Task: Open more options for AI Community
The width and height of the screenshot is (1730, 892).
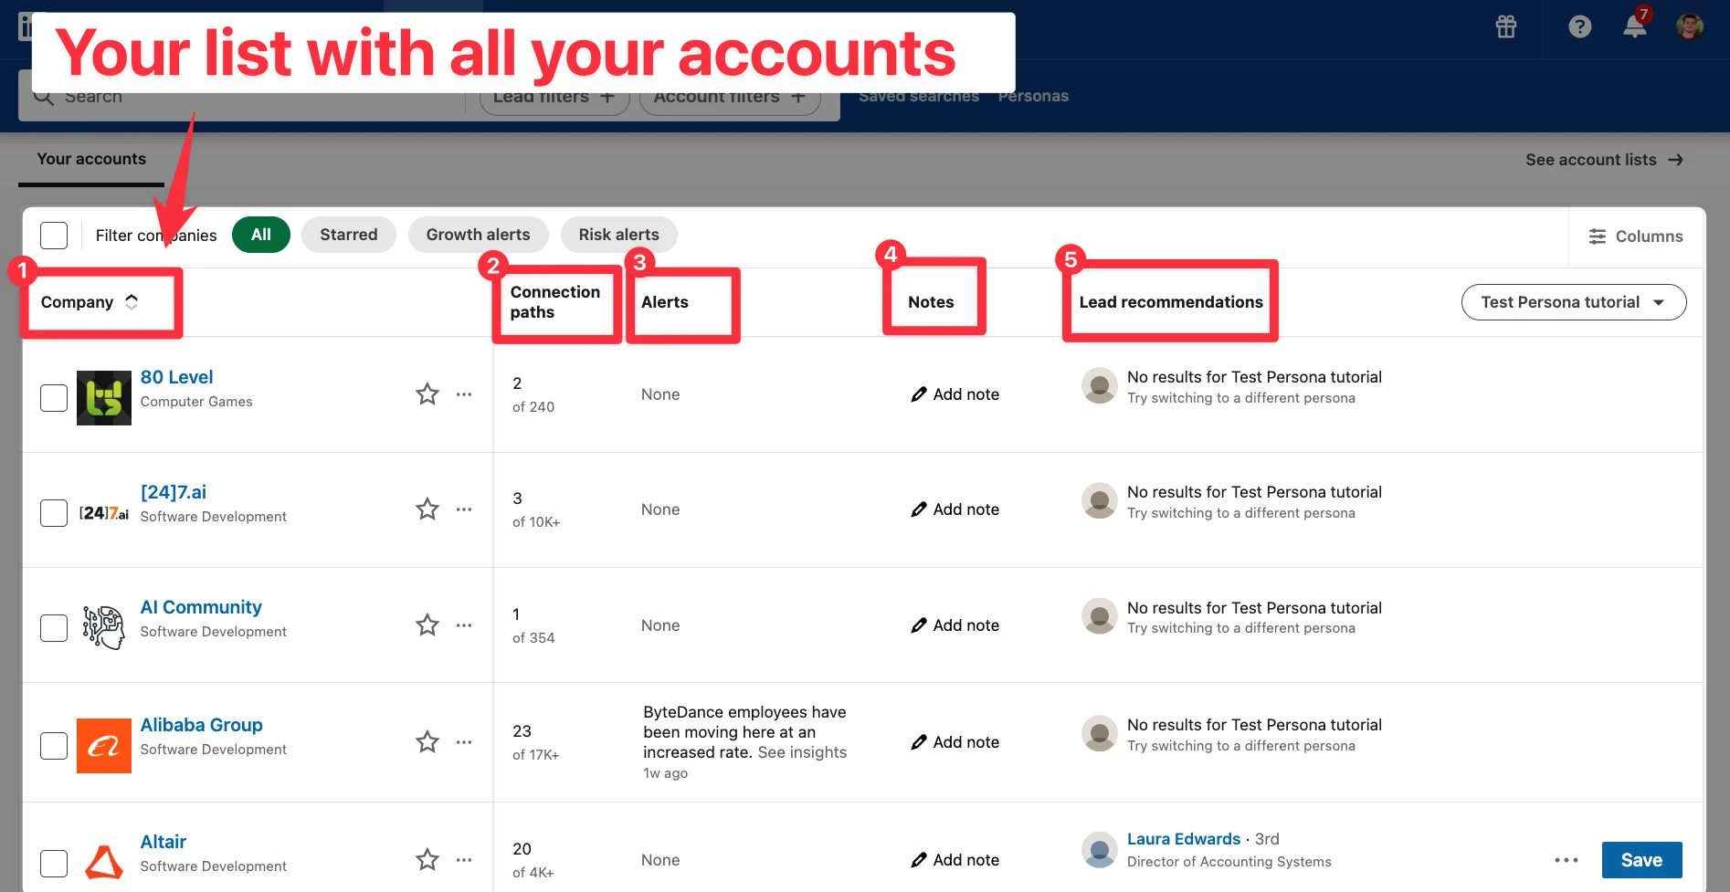Action: tap(464, 625)
